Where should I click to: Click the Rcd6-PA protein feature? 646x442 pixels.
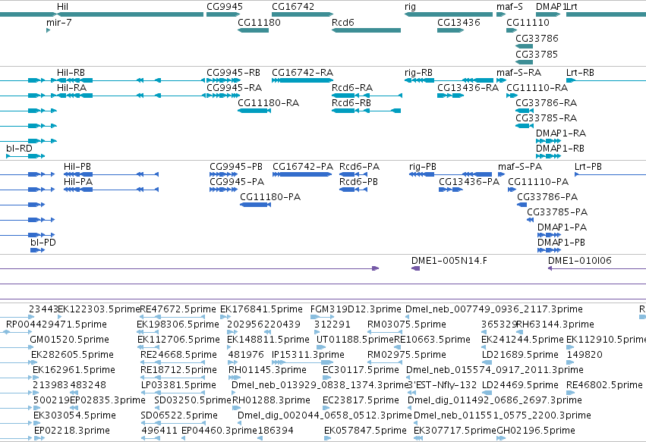[x=353, y=174]
